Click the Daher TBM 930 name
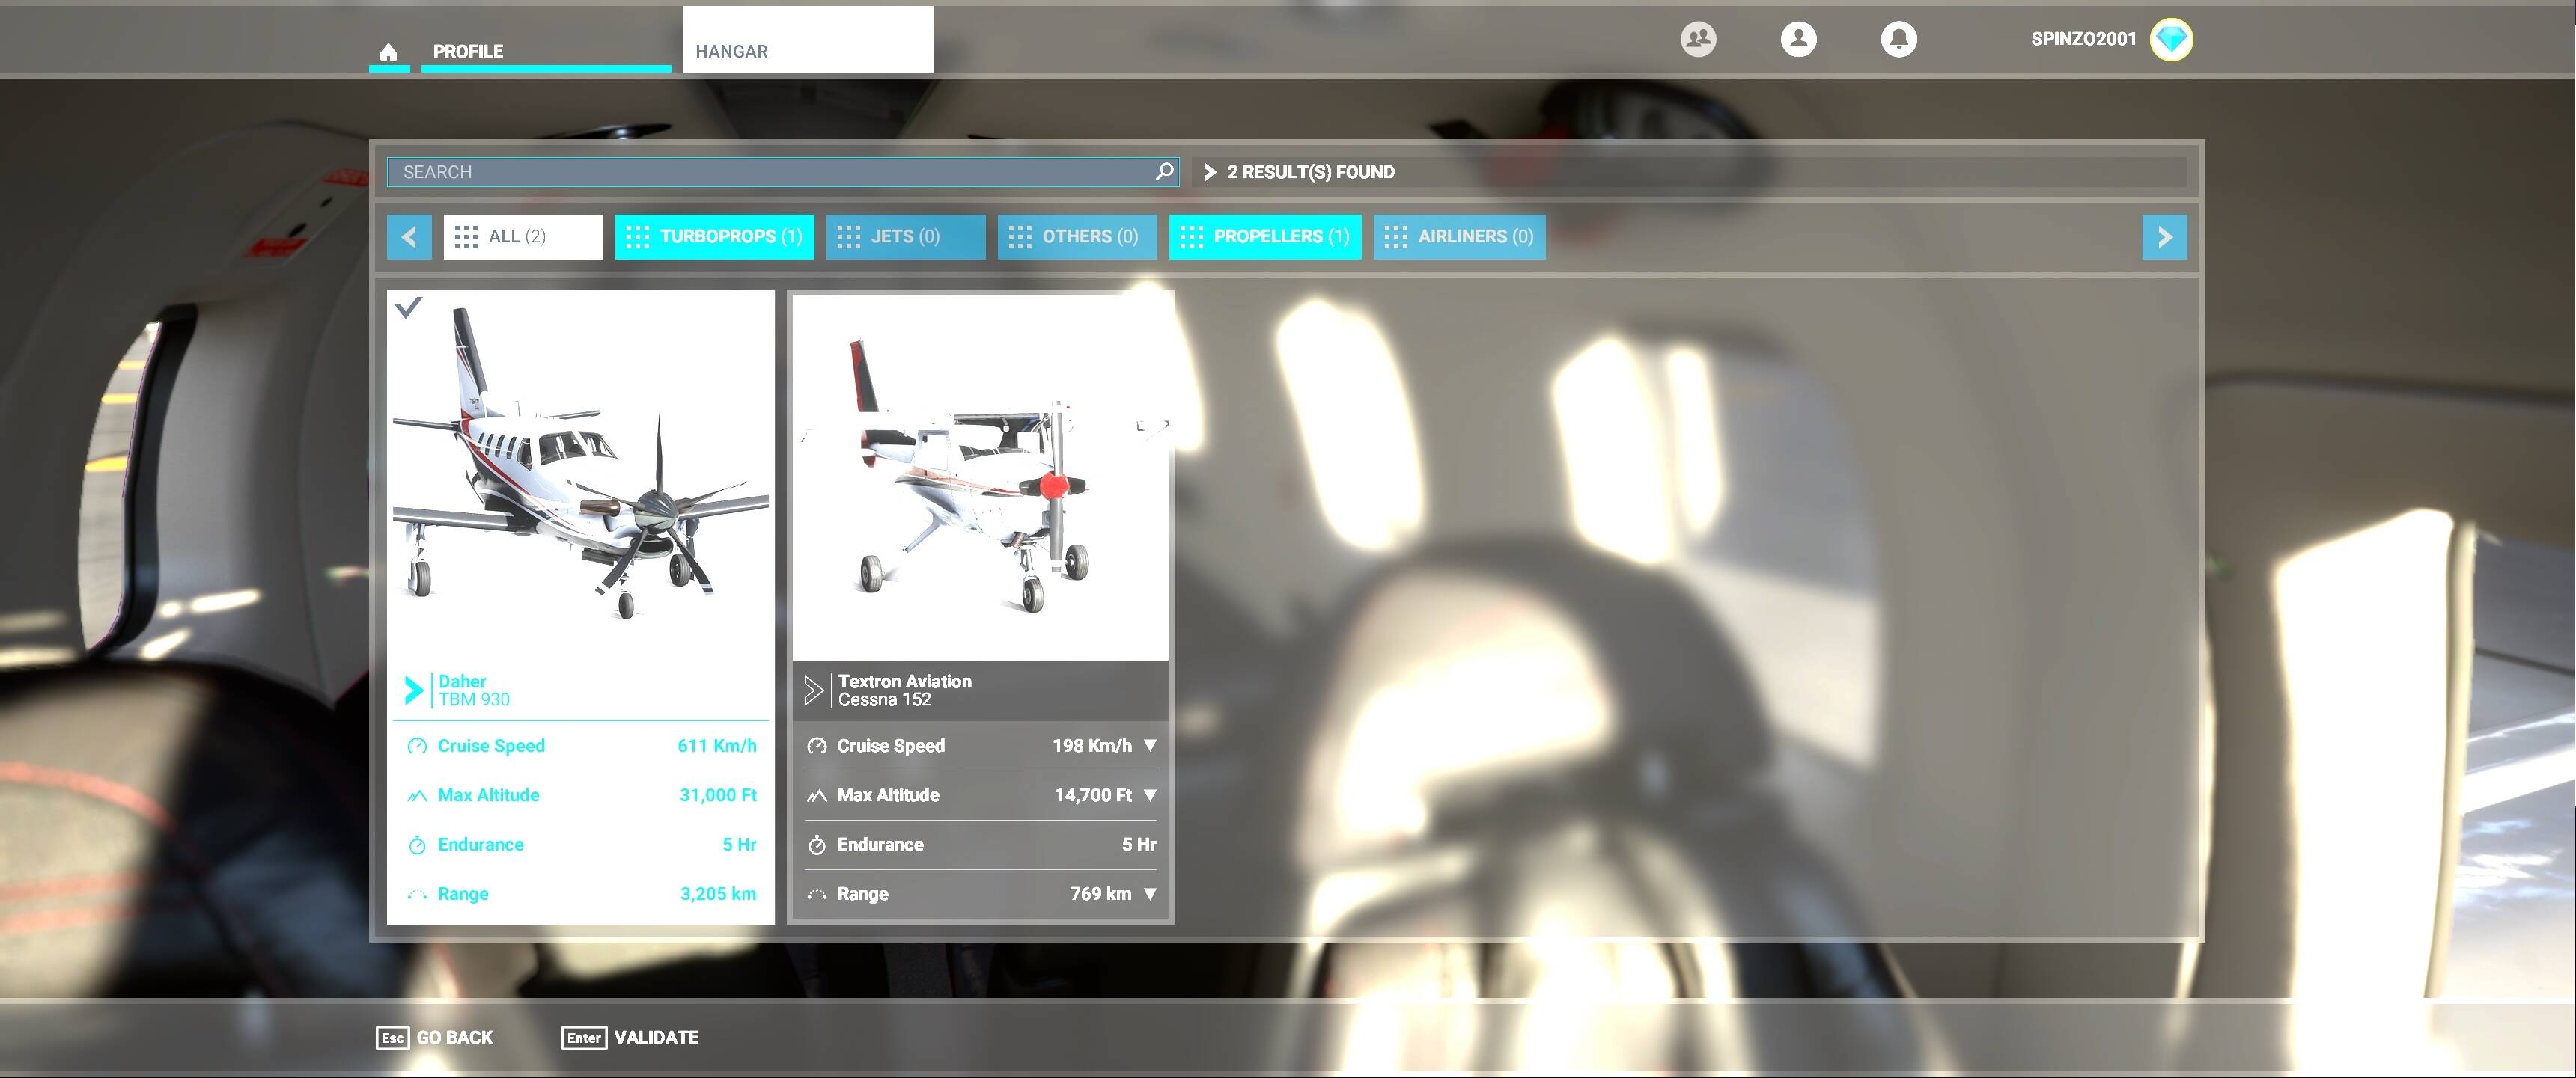 474,690
